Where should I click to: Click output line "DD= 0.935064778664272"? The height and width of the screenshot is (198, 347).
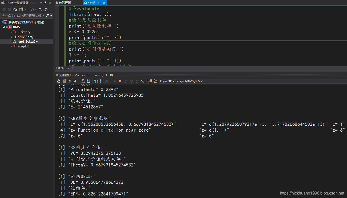click(97, 182)
